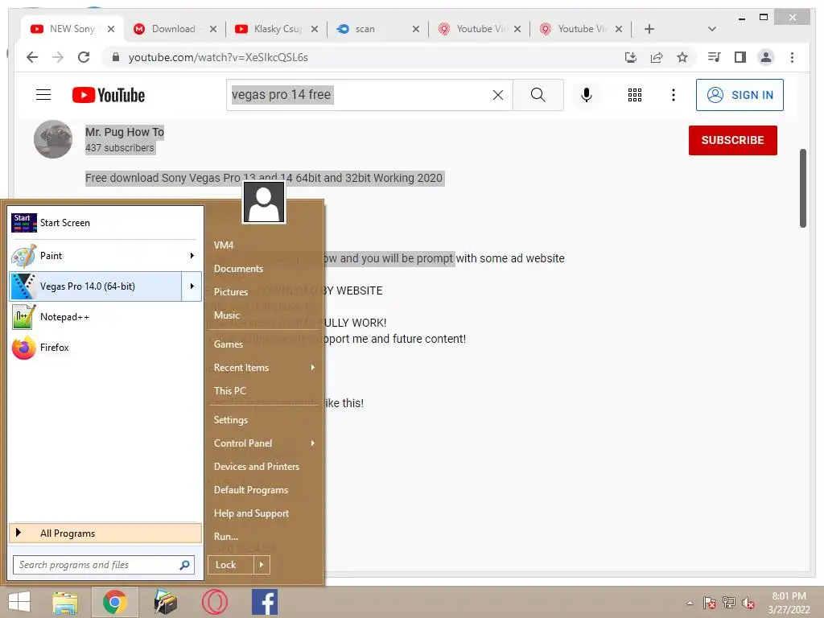
Task: Open Notepad++ from the Start menu
Action: (x=105, y=317)
